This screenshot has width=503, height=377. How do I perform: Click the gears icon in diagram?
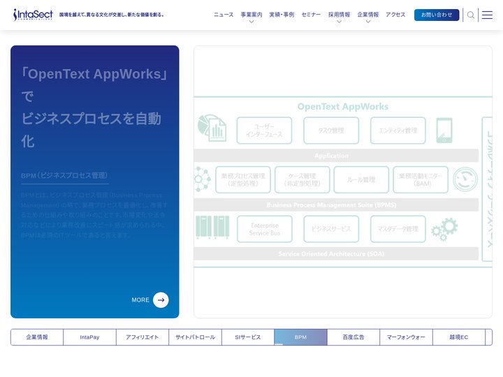tap(444, 229)
